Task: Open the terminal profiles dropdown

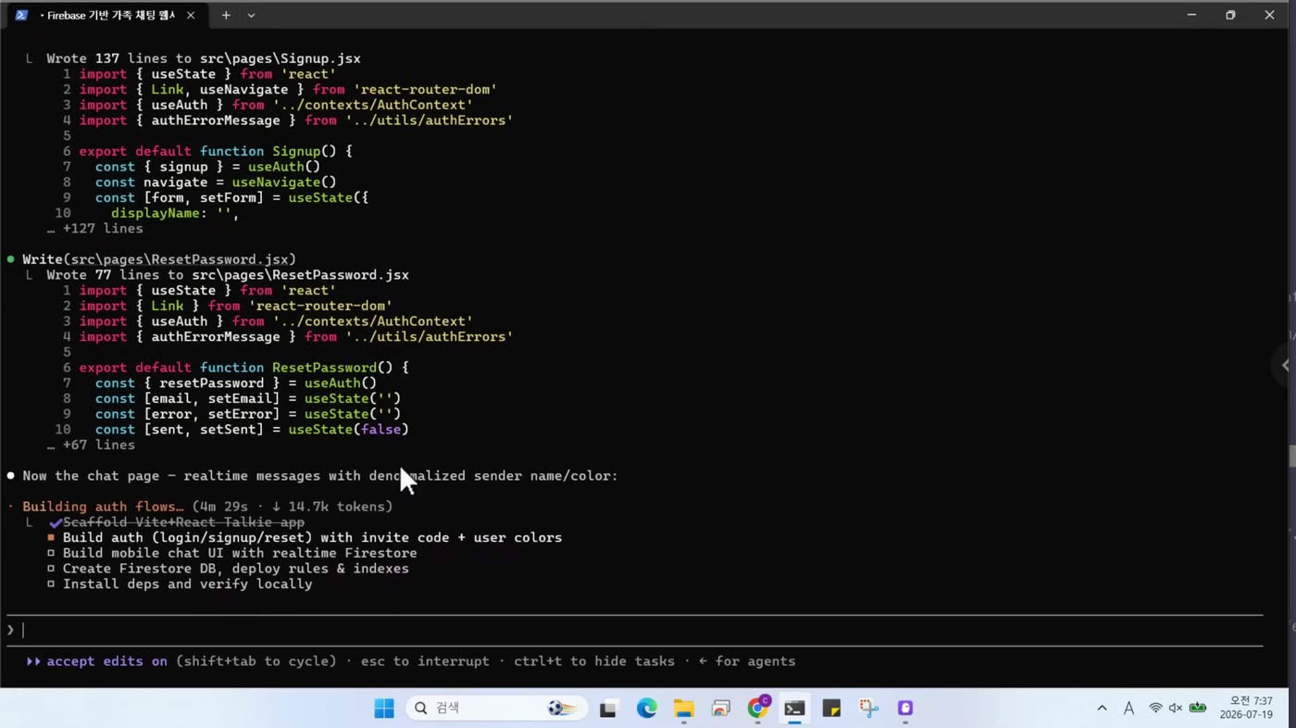Action: coord(251,15)
